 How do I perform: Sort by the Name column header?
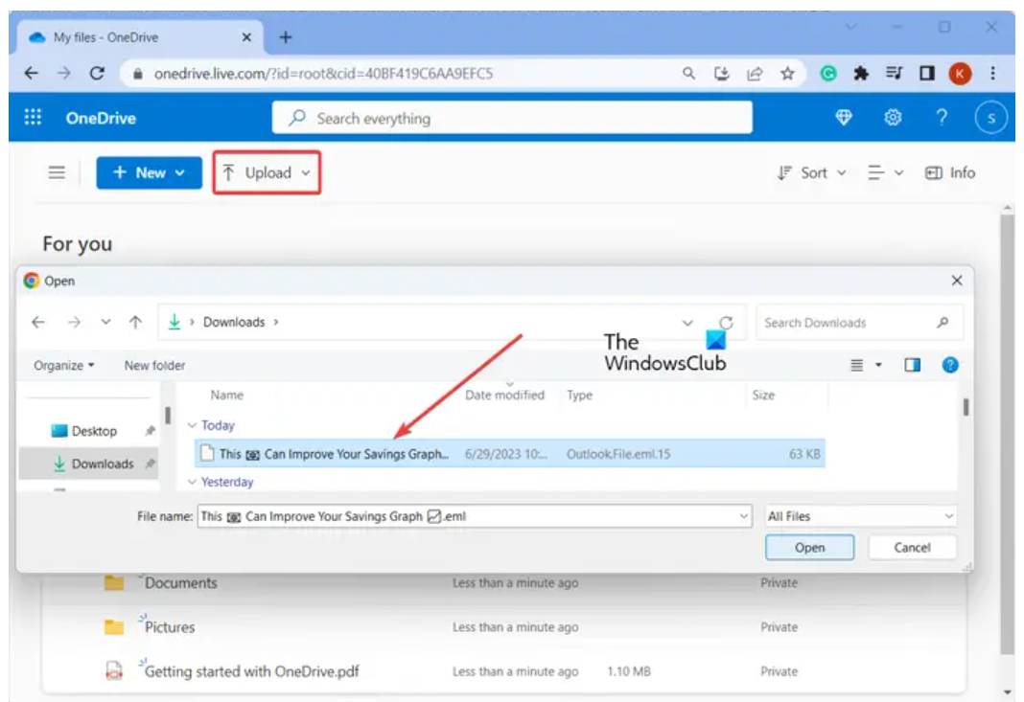[226, 395]
